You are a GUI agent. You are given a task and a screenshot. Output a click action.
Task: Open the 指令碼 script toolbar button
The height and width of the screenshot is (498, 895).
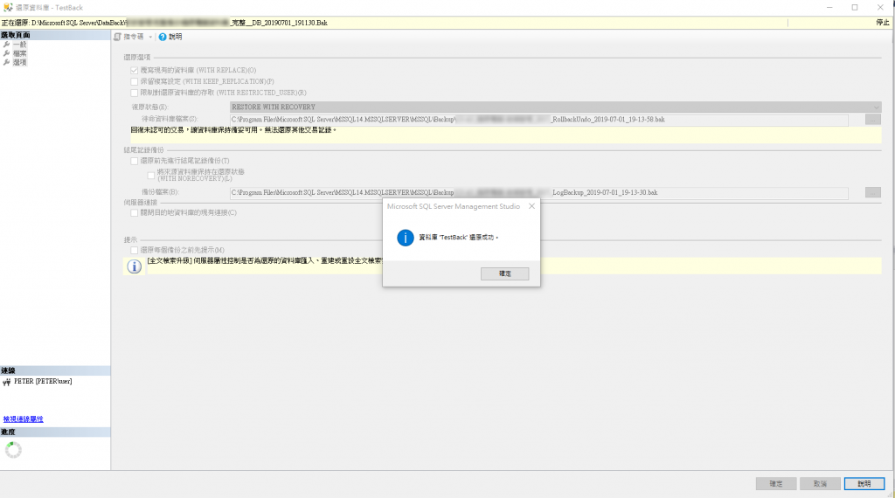pyautogui.click(x=129, y=37)
